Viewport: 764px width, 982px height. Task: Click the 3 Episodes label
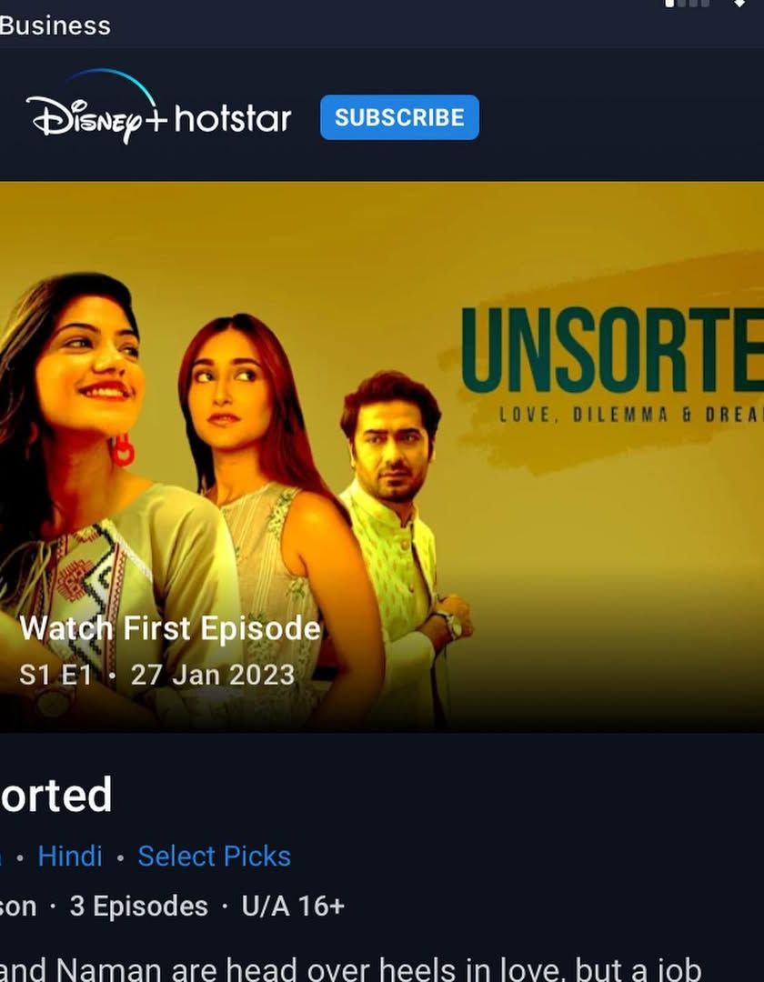138,907
